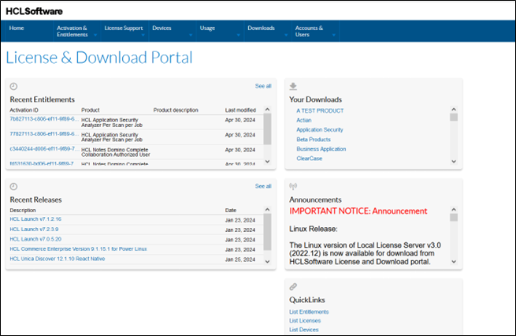Click Recent Entitlements scrollbar up arrow

click(x=267, y=110)
